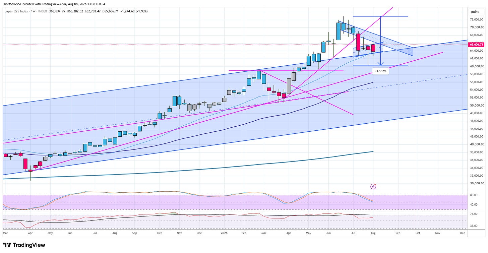Screen dimensions: 488x253
Task: Select the red 65,606.71 current price label
Action: (476, 44)
